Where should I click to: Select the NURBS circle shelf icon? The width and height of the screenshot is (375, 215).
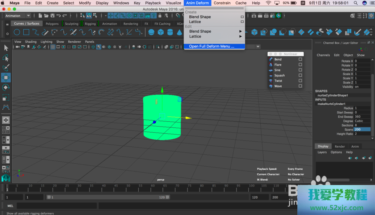point(17,32)
